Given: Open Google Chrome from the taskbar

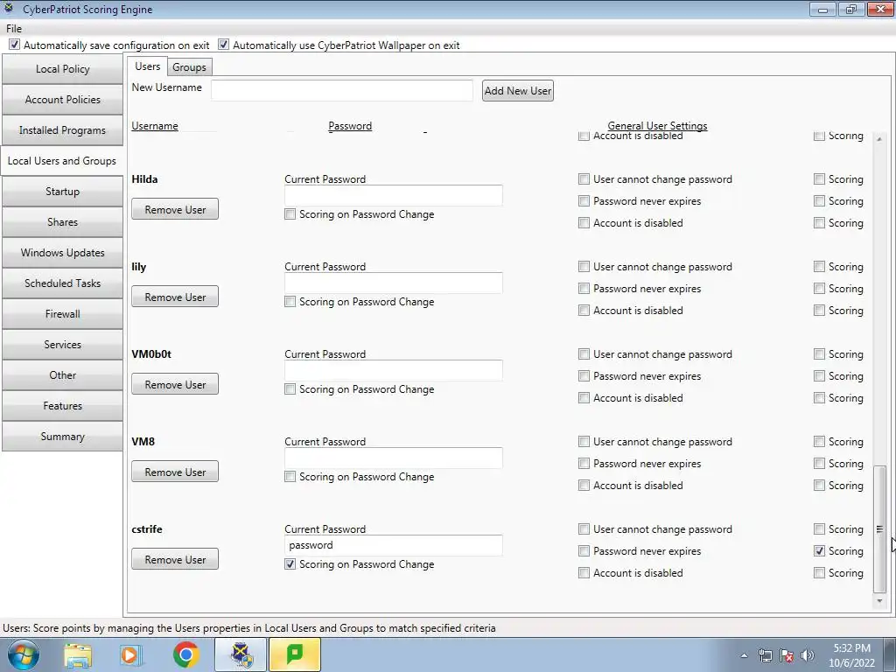Looking at the screenshot, I should [x=185, y=654].
